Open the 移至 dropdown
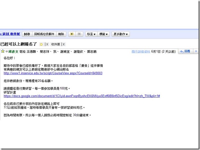Screen dimensions: 200x150 [91, 34]
